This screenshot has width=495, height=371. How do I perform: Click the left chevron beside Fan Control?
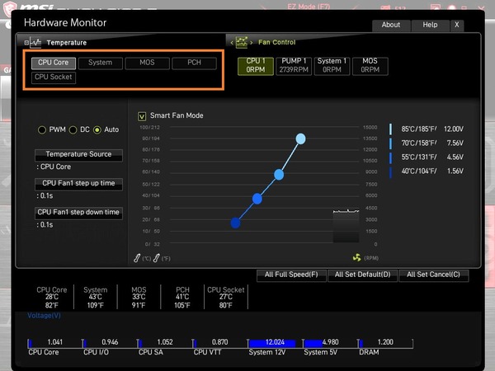(x=232, y=43)
